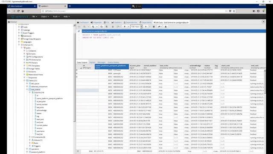Click the Find magnifier toolbar icon
This screenshot has height=154, width=273.
point(93,27)
